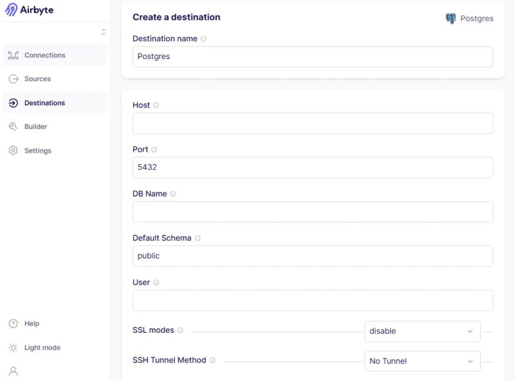
Task: Focus the DB Name input field
Action: point(313,212)
